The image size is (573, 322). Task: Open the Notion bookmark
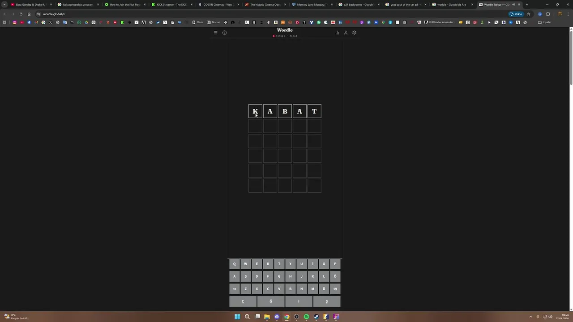coord(214,22)
